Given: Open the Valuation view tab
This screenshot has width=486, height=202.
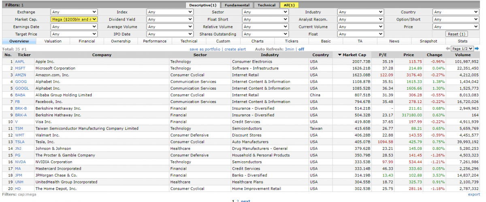Looking at the screenshot, I should (x=53, y=41).
